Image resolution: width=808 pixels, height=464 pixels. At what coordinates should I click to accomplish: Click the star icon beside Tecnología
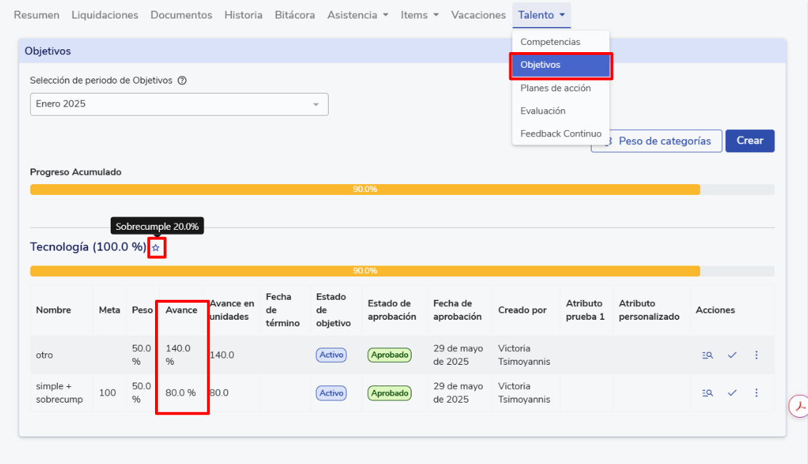(156, 248)
